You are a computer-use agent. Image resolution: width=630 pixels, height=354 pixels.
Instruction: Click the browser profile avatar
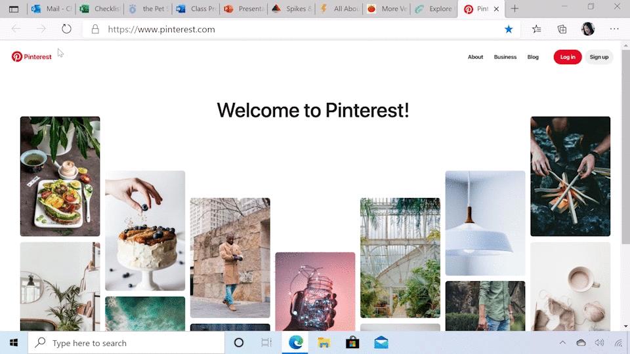tap(588, 29)
